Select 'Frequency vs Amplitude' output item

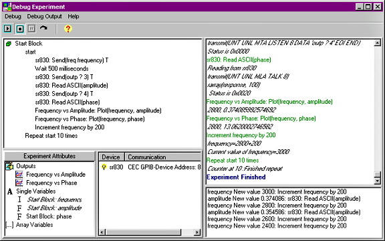(56, 174)
